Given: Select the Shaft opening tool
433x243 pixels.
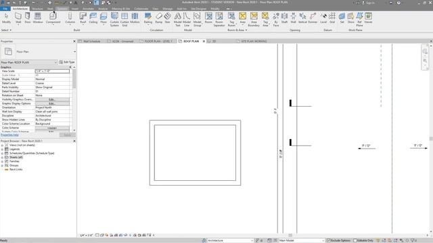Looking at the screenshot, I should click(x=284, y=18).
